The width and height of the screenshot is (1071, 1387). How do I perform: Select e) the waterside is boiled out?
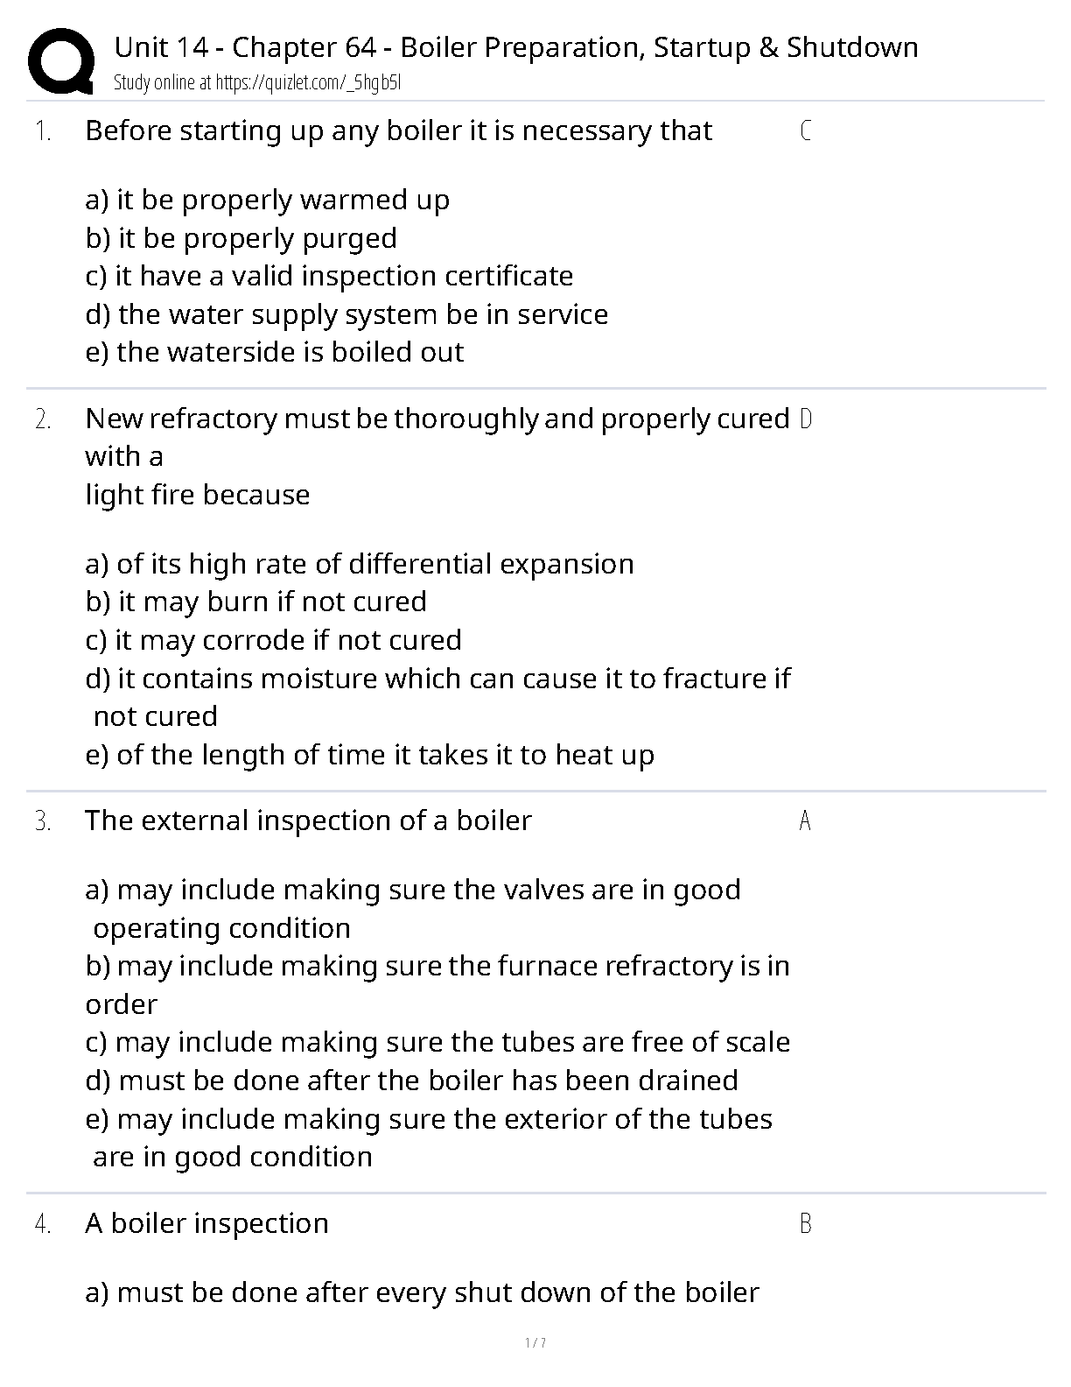pyautogui.click(x=275, y=352)
